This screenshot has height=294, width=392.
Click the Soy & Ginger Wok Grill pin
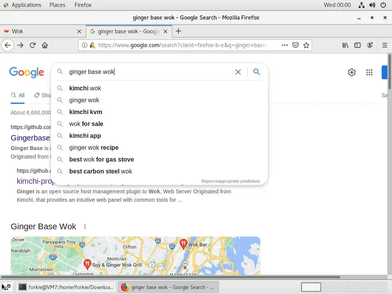coord(87,265)
